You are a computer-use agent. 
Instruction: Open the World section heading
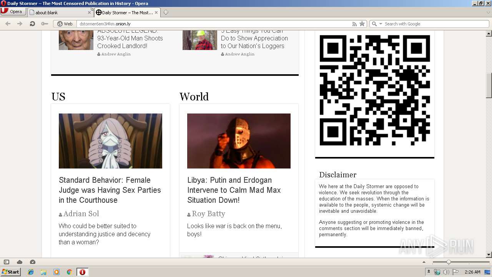click(x=194, y=96)
